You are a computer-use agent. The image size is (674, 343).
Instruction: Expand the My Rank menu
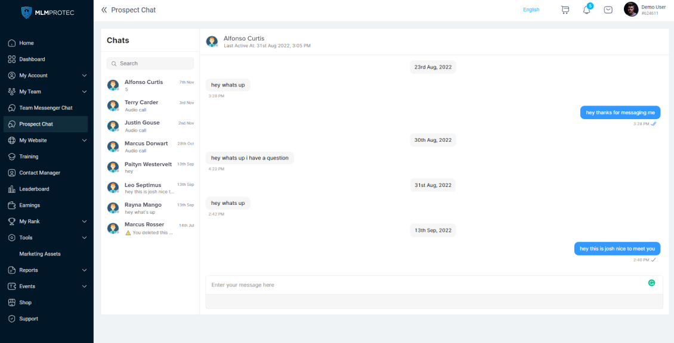[x=48, y=222]
